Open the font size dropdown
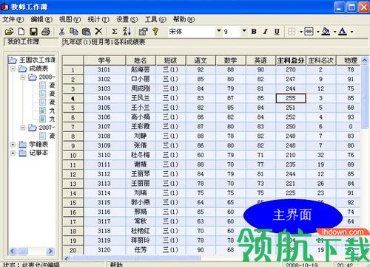Screen dimensions: 370x267 tap(244, 31)
